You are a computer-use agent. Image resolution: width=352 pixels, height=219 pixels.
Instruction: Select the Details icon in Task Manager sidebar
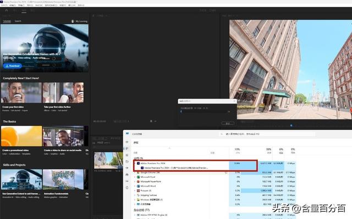pyautogui.click(x=127, y=181)
